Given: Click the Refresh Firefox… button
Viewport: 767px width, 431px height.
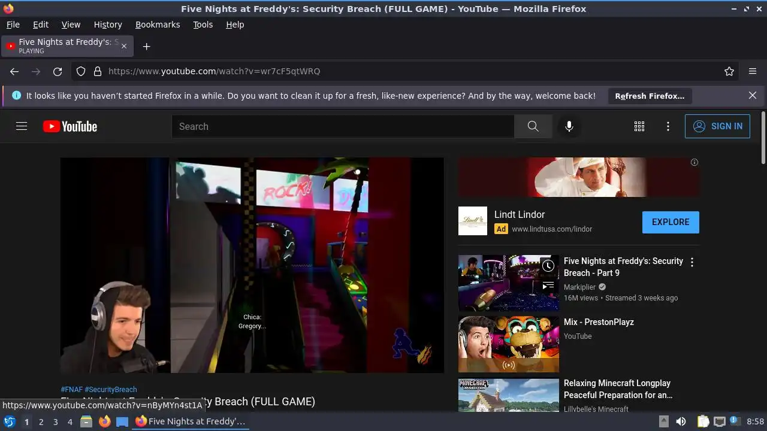Looking at the screenshot, I should point(650,96).
